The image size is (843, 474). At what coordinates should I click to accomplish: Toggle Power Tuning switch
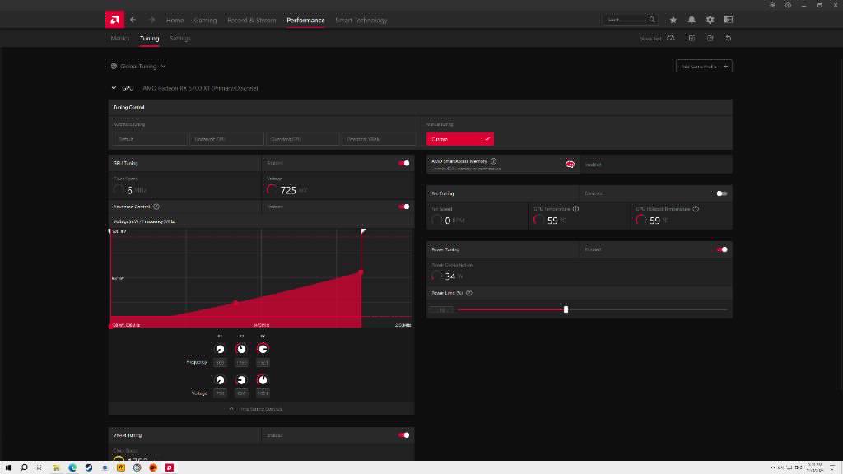(722, 249)
